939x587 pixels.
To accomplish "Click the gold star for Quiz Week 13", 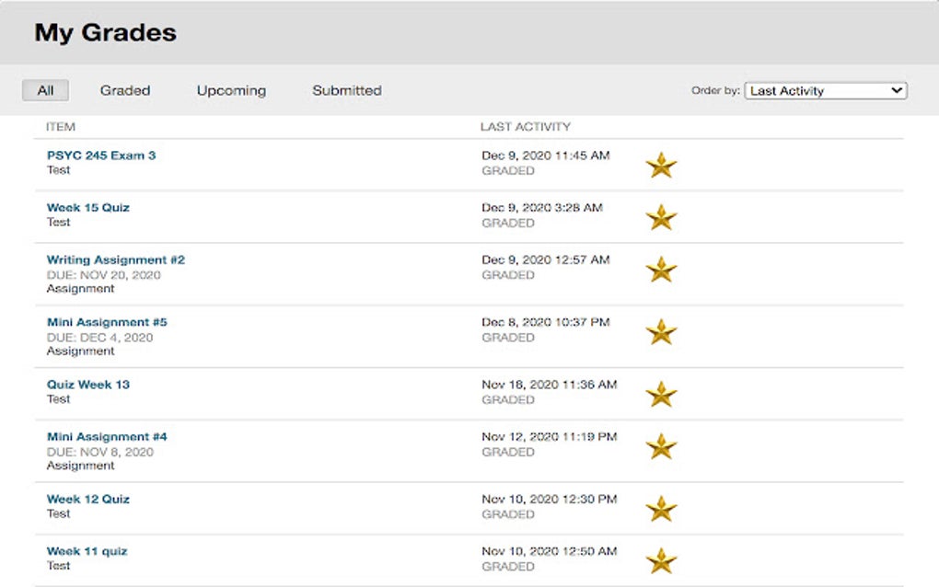I will (x=661, y=395).
